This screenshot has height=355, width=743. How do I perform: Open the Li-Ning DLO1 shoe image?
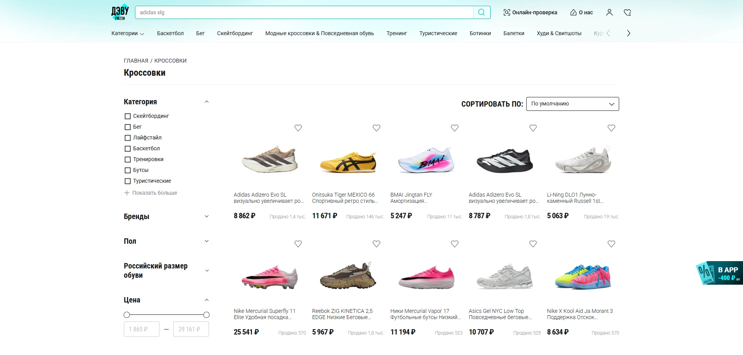pos(583,160)
